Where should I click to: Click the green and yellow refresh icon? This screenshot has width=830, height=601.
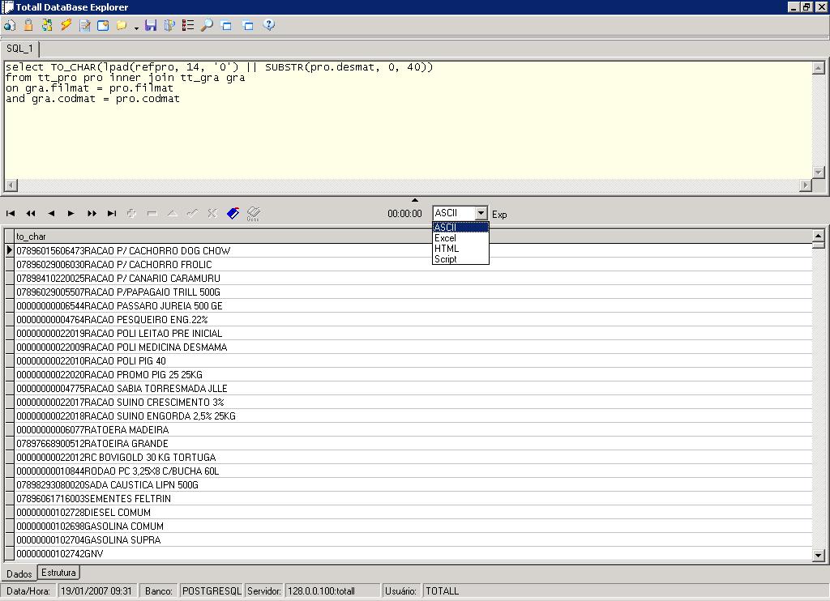(47, 25)
